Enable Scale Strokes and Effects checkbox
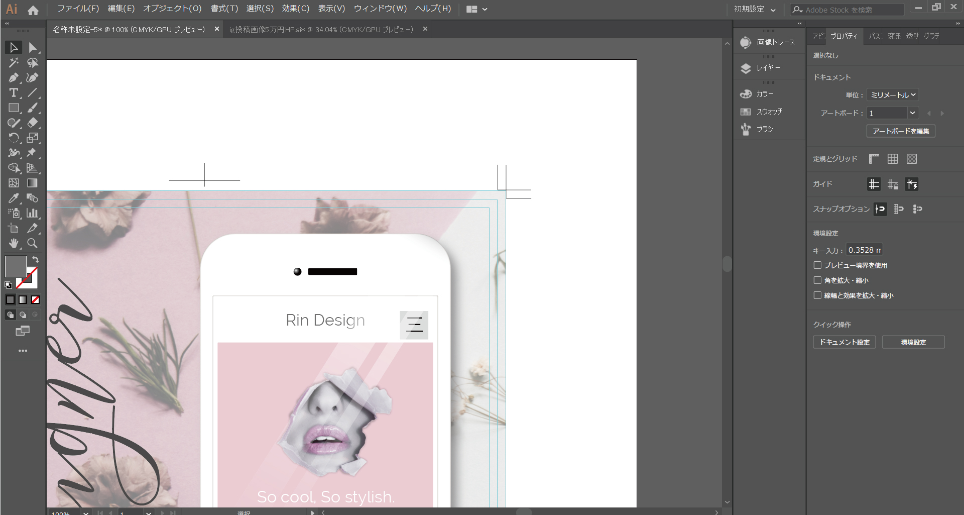 click(x=817, y=295)
